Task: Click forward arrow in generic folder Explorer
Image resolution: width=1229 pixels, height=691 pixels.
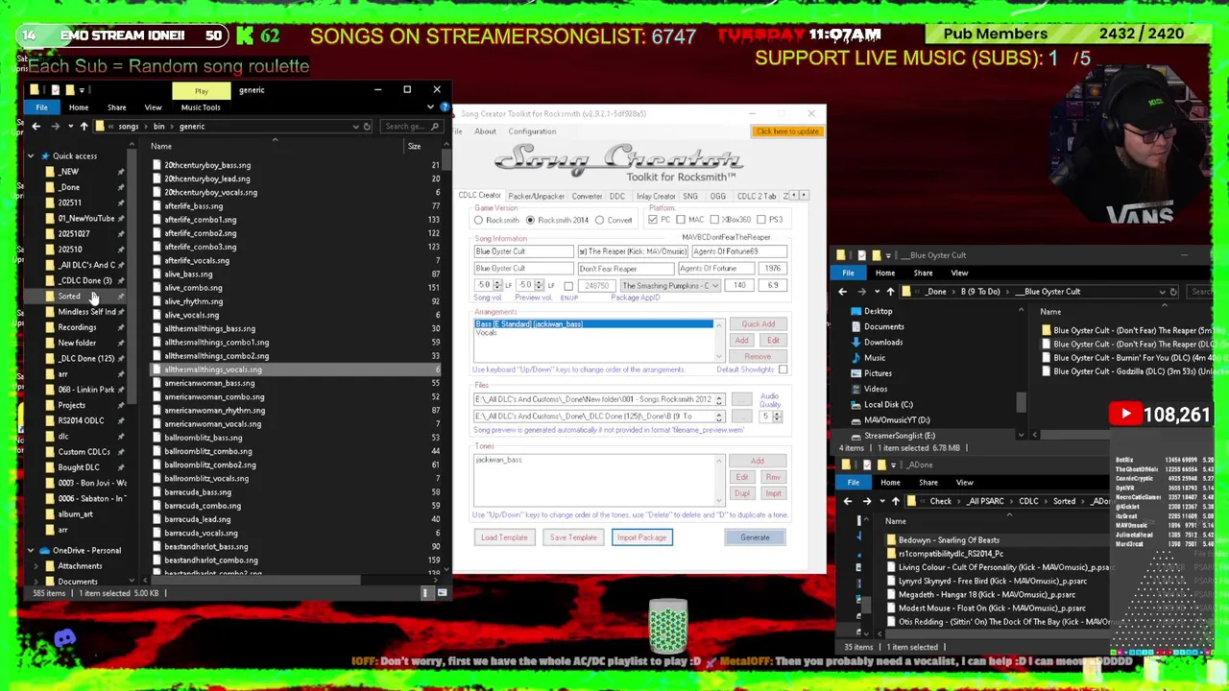Action: pyautogui.click(x=55, y=127)
